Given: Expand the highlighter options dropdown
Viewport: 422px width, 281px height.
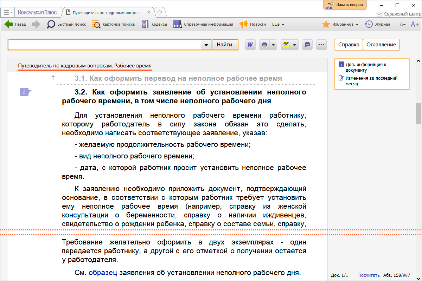Looking at the screenshot, I should tap(295, 45).
